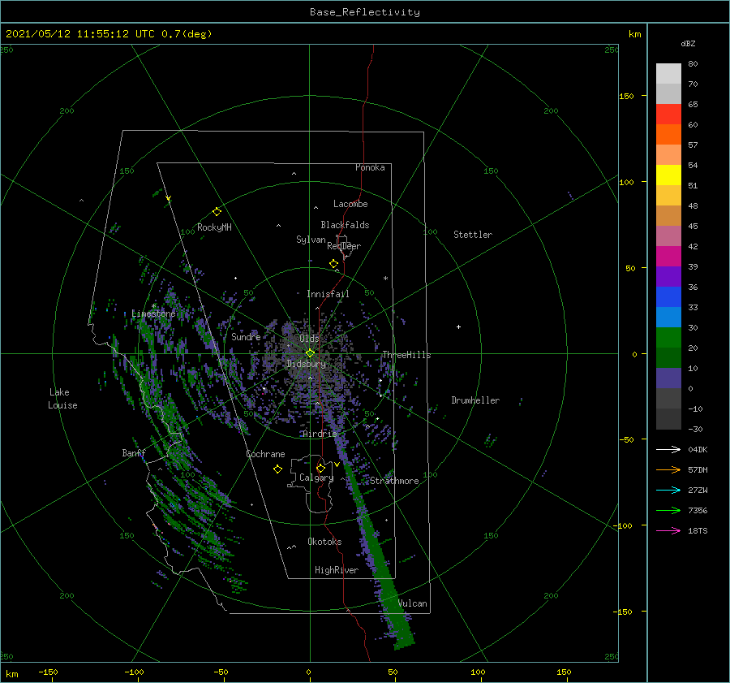730x683 pixels.
Task: Click the orange 57DM arrow in legend
Action: click(668, 470)
